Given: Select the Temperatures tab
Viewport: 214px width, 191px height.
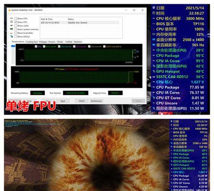Looking at the screenshot, I should pos(18,42).
